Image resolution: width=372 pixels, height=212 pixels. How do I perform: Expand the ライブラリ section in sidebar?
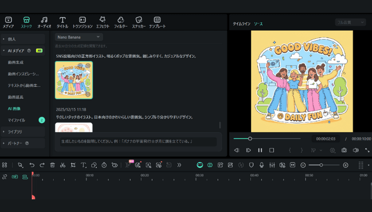(15, 131)
